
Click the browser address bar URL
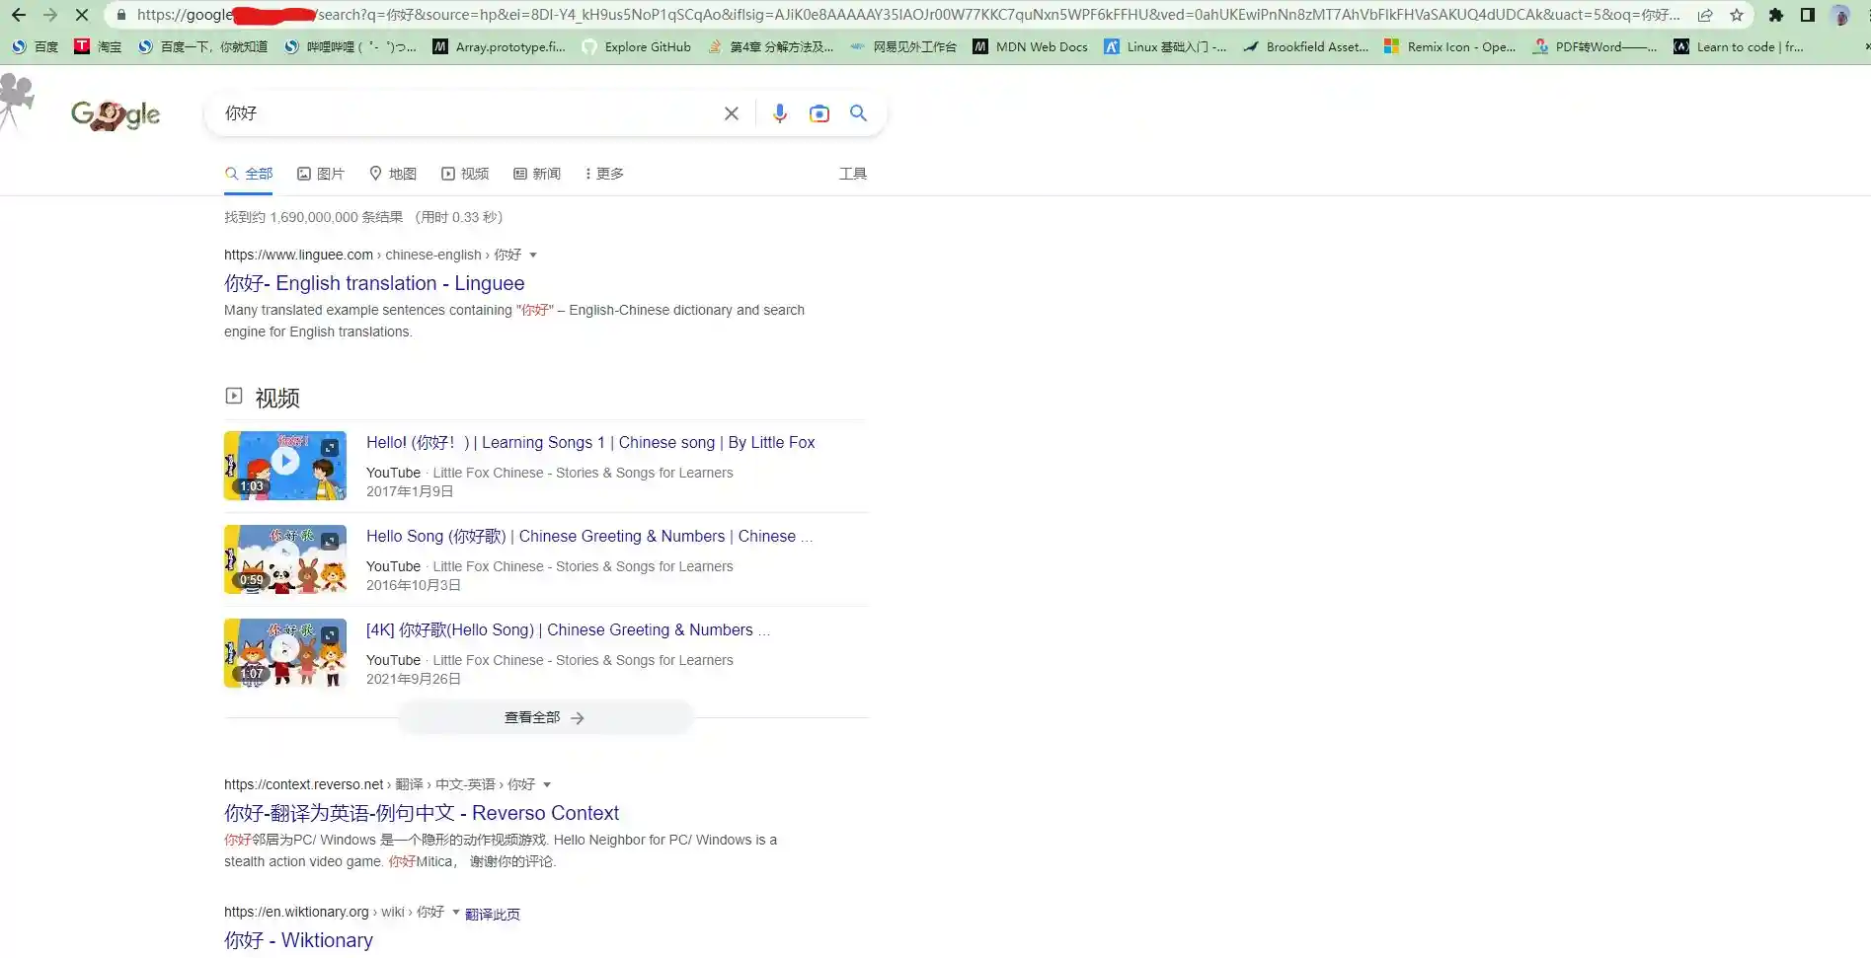pyautogui.click(x=908, y=15)
